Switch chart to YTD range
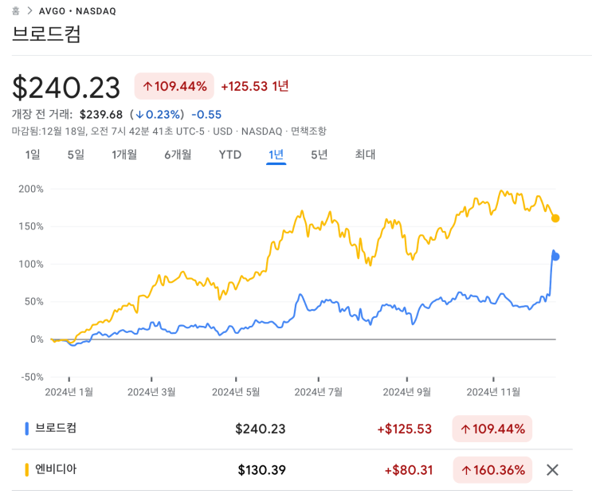 [230, 155]
